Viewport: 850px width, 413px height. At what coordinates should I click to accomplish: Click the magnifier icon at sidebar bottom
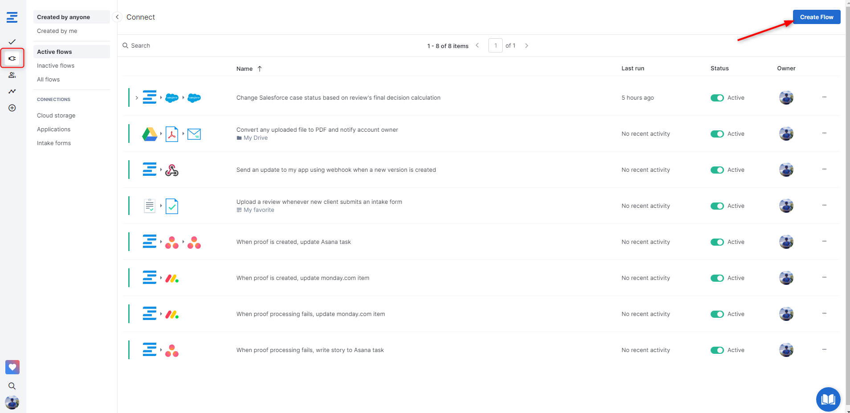click(x=12, y=386)
